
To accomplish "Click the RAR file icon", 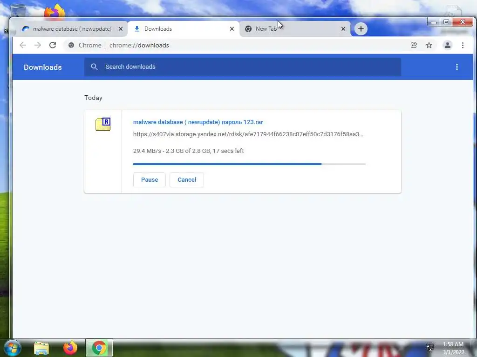I will click(x=103, y=124).
